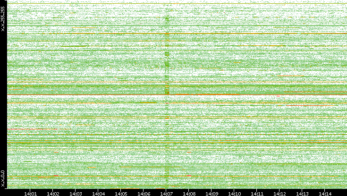Screen dimensions: 347x196
Task: Select the 14:01 time axis label
Action: click(x=30, y=194)
